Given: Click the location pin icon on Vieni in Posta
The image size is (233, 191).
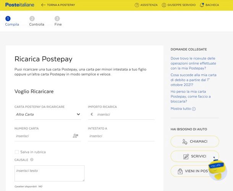Looking at the screenshot, I should [x=180, y=171].
